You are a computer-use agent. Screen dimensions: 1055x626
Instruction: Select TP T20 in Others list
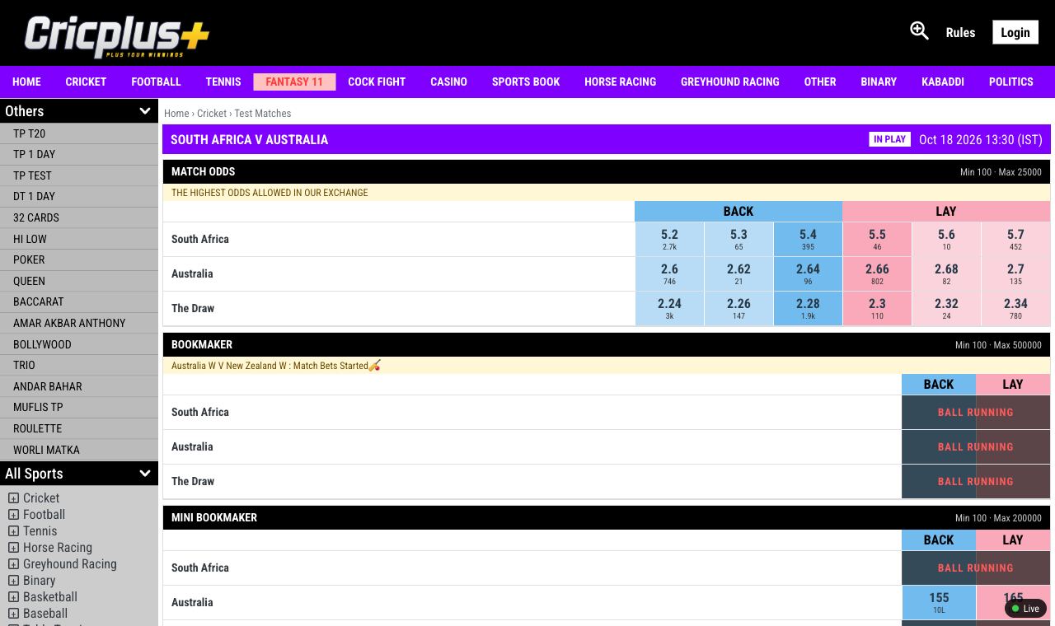(x=79, y=133)
